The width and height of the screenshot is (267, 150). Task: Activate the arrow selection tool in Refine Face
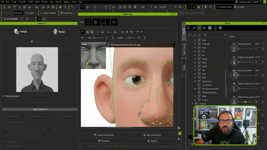tap(83, 32)
